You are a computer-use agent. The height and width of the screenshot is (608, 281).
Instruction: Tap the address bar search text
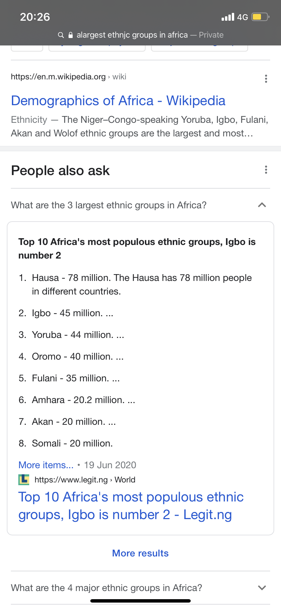pos(132,35)
